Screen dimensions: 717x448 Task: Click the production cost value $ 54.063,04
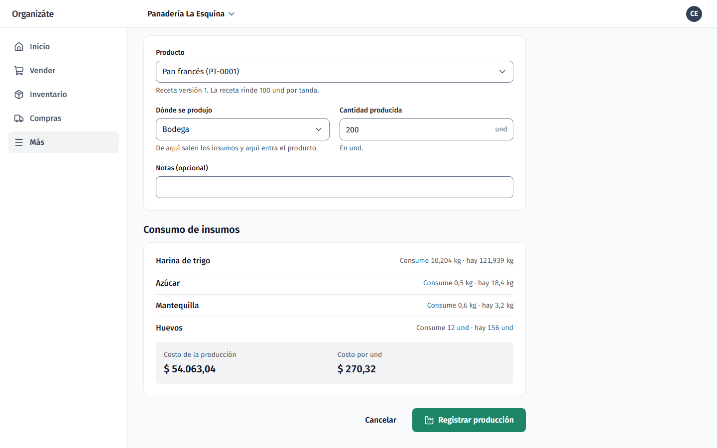[190, 369]
